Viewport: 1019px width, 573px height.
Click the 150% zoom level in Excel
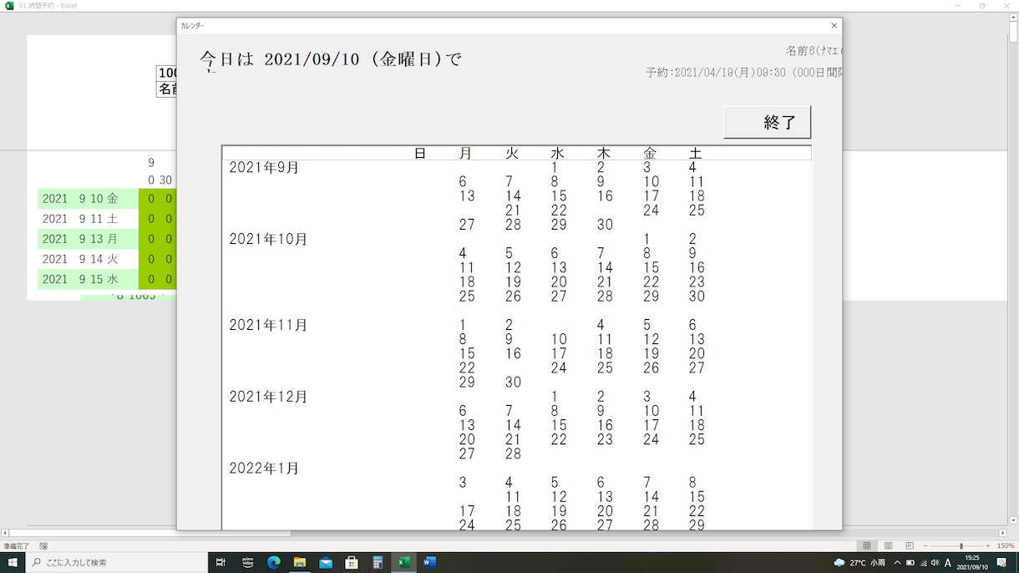1006,546
